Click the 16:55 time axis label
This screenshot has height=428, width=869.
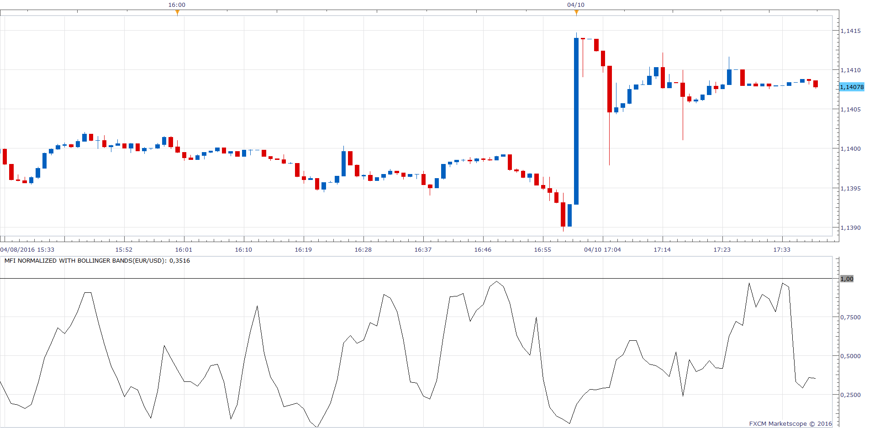pyautogui.click(x=542, y=250)
